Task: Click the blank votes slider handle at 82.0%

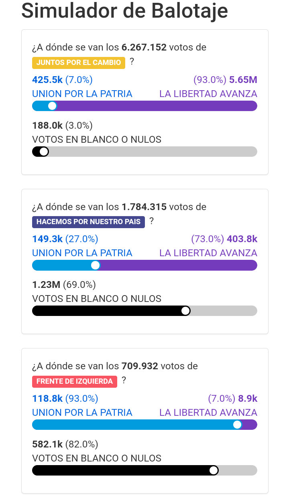Action: point(214,470)
